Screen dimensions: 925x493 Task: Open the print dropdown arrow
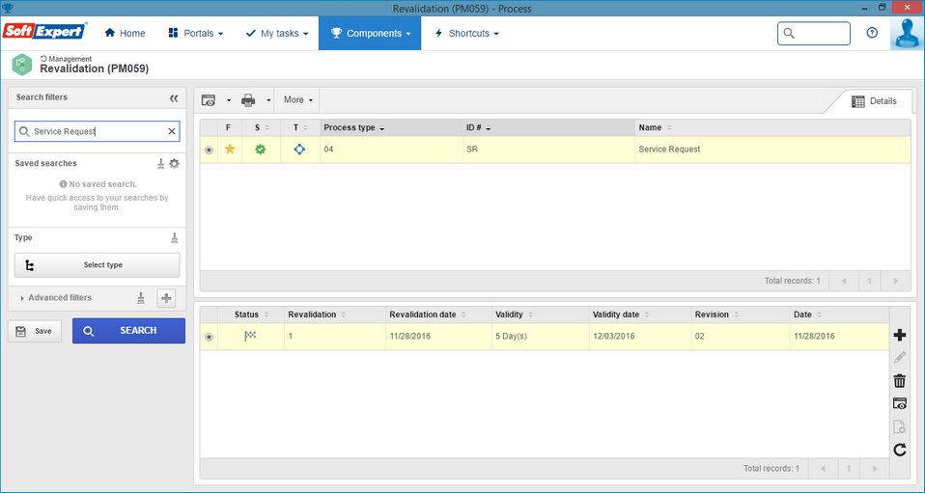point(268,101)
